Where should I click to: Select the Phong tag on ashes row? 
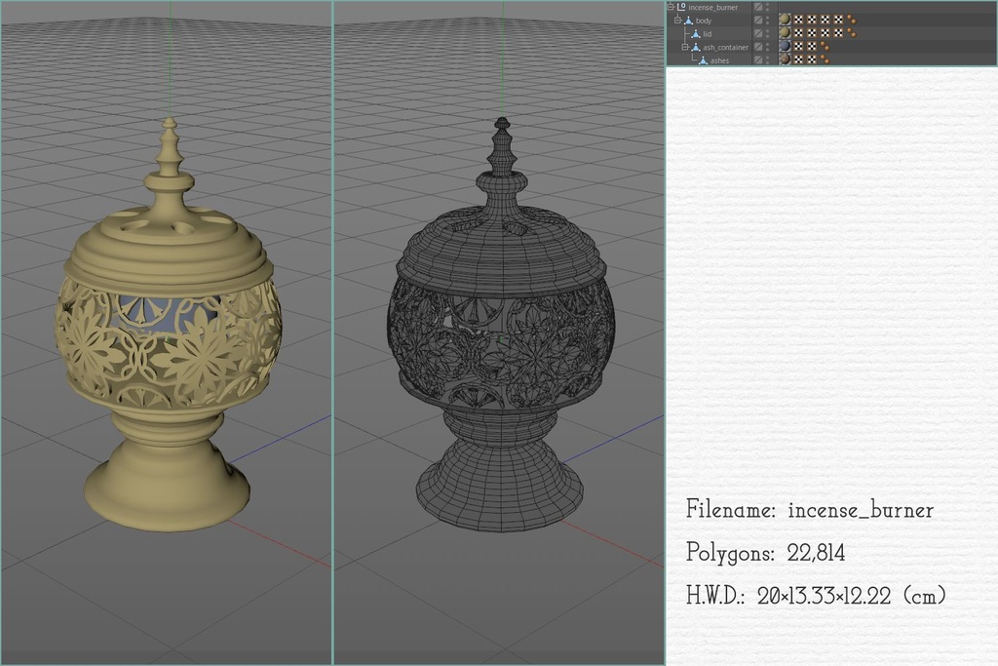point(825,60)
